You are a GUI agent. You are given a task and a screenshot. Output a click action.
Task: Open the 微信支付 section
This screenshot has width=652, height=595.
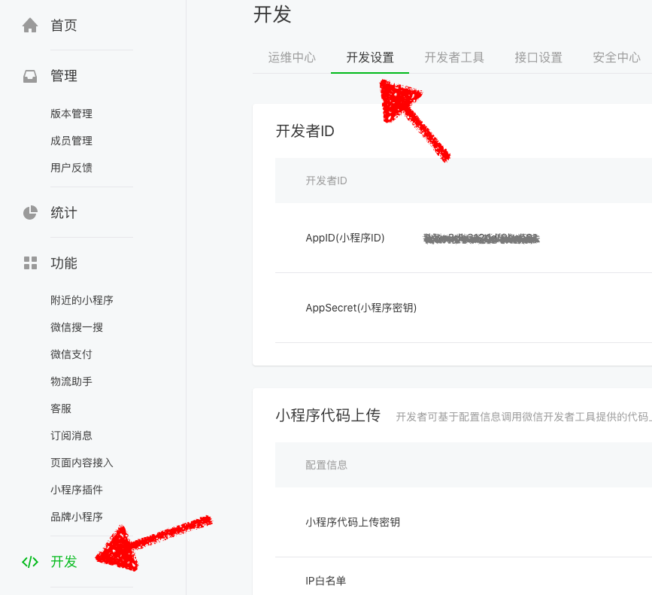pos(72,354)
